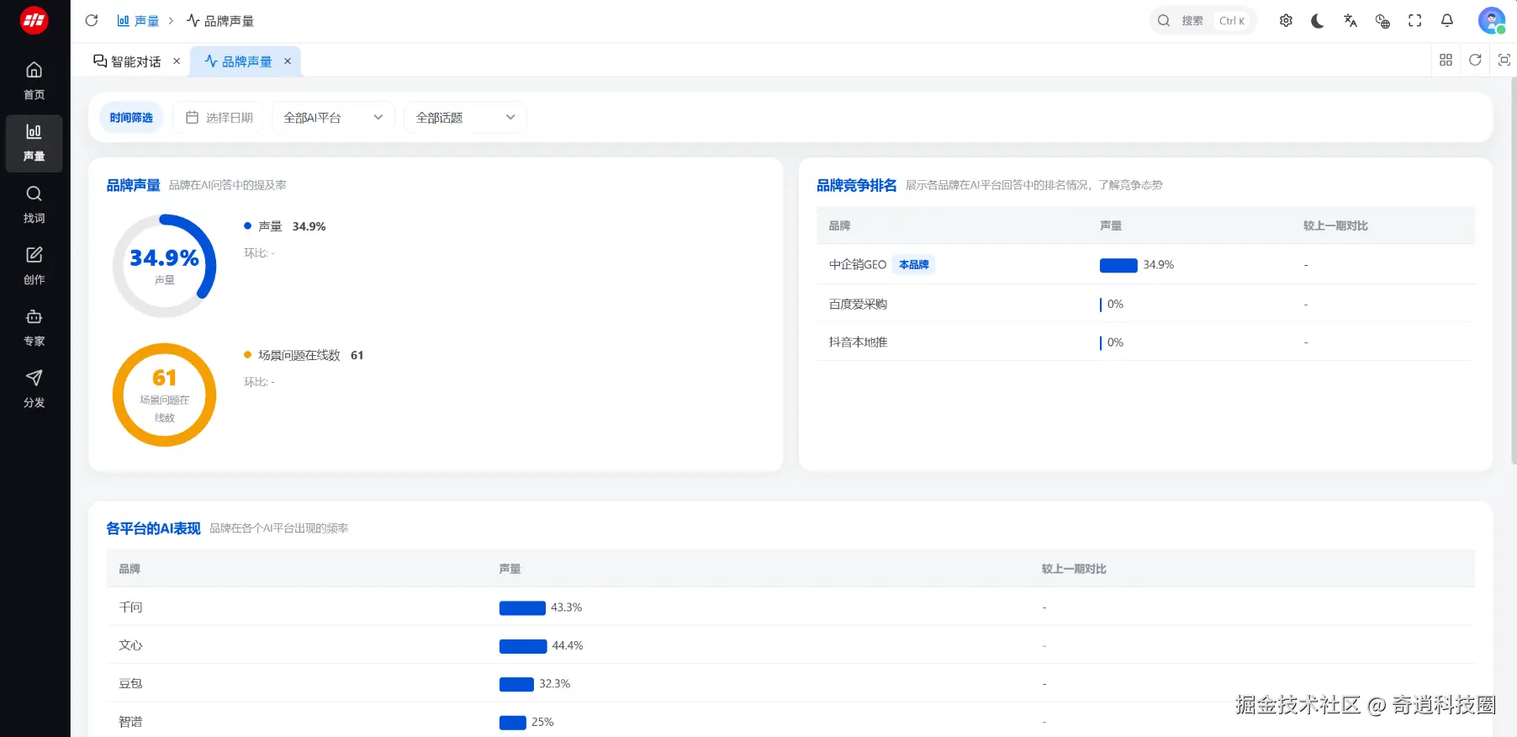Click the page vertical scrollbar
This screenshot has width=1517, height=737.
pyautogui.click(x=1514, y=269)
